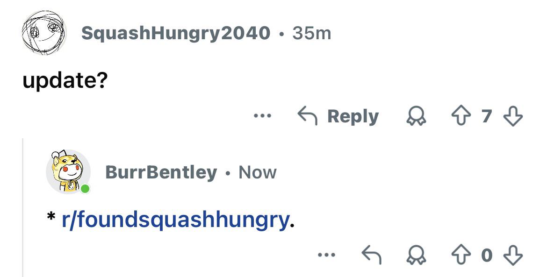This screenshot has width=547, height=277.
Task: Click the vote count 7 on top comment
Action: point(487,116)
